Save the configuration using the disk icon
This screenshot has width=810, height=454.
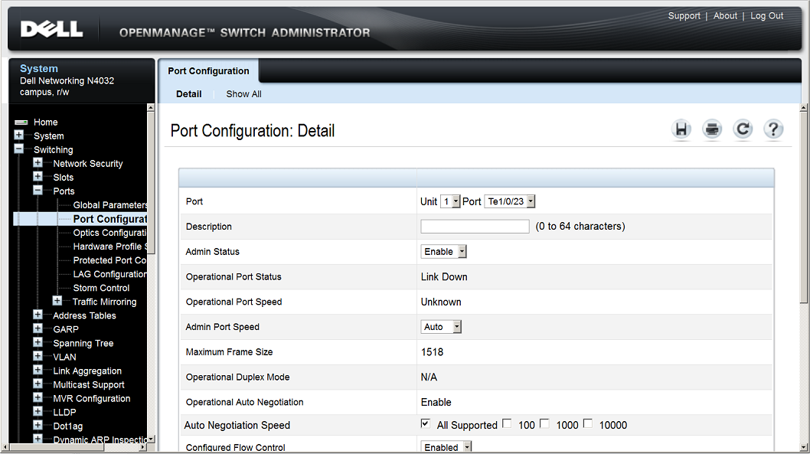coord(681,129)
